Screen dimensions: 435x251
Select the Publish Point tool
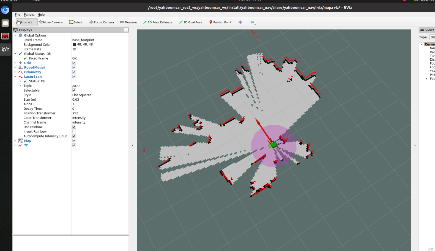(220, 22)
